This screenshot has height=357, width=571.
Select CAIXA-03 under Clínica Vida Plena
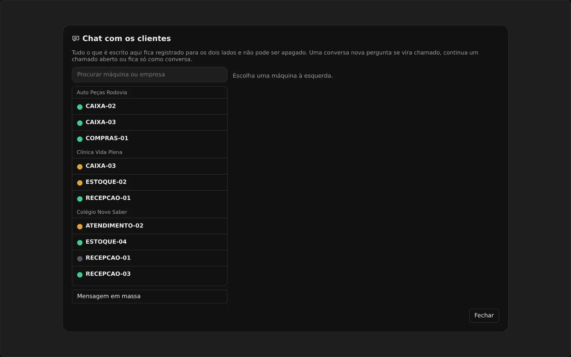[x=150, y=166]
